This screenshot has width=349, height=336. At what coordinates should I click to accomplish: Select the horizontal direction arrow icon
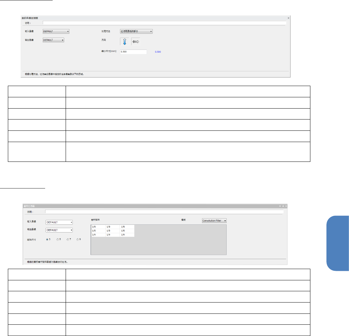[x=136, y=42]
